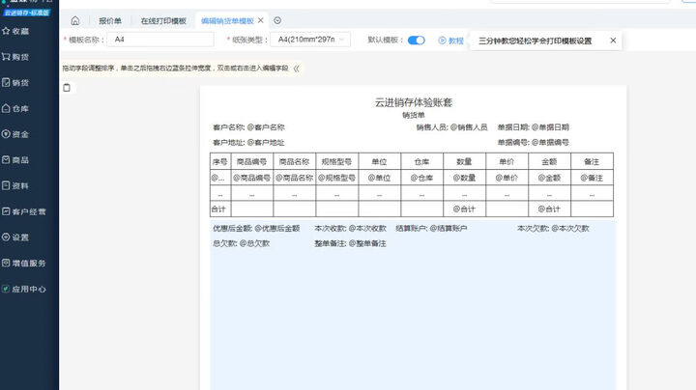696x390 pixels.
Task: Switch to the 报价单 tab
Action: [110, 20]
